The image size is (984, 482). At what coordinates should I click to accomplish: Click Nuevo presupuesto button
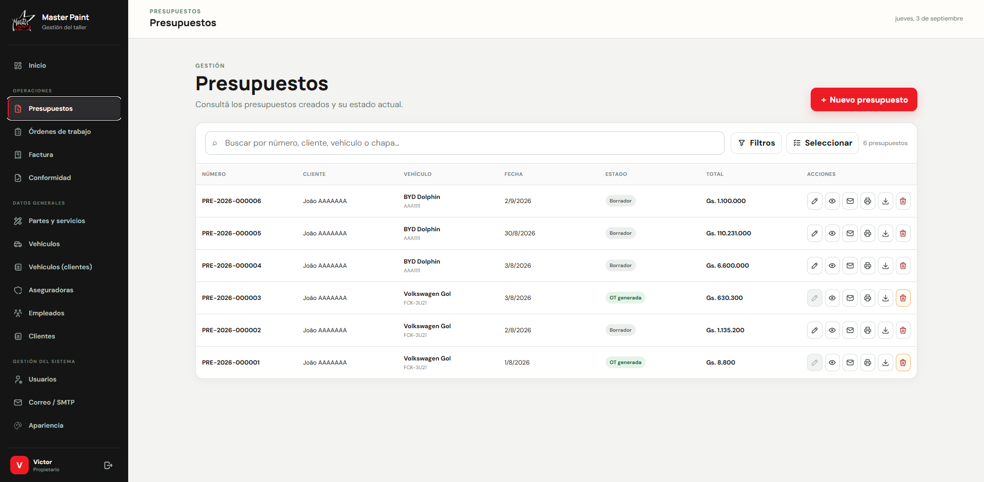(863, 99)
